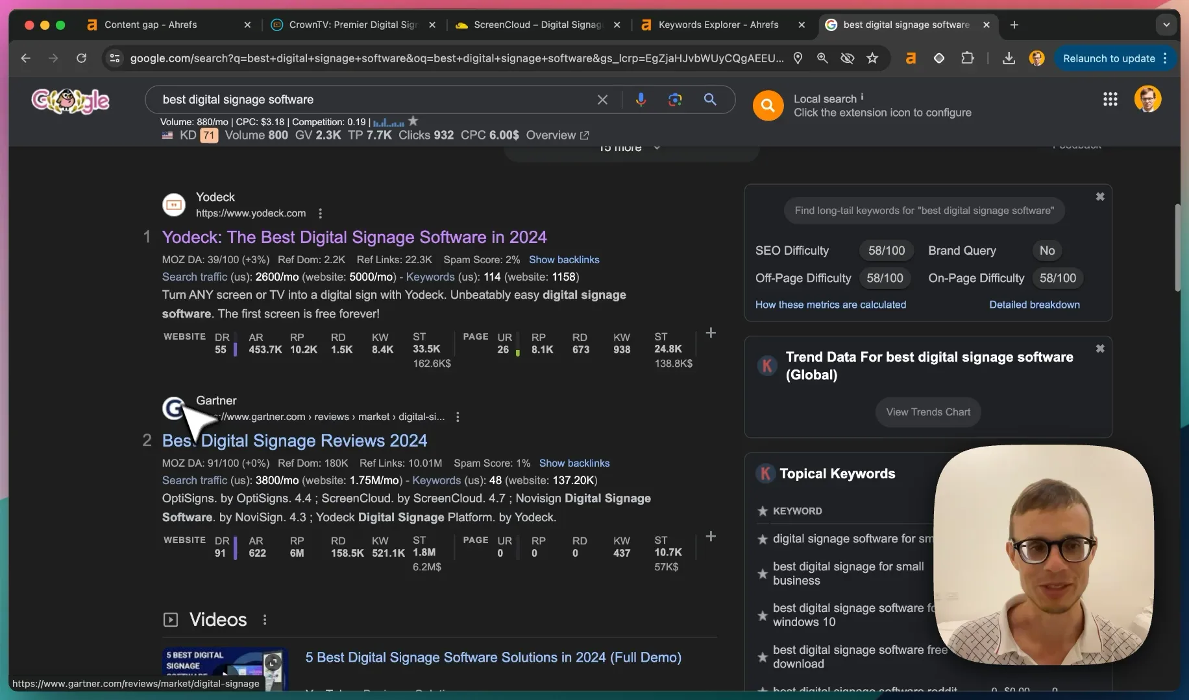Click orange Local search extension icon
1189x700 pixels.
(x=768, y=105)
